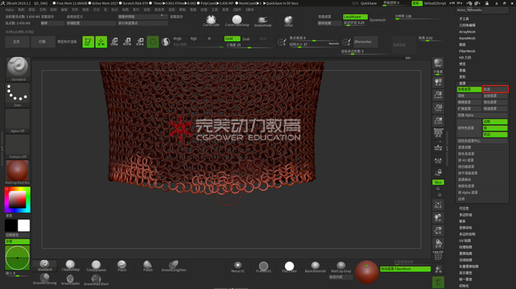Choose the Pinch brush
Image resolution: width=516 pixels, height=289 pixels.
[122, 265]
